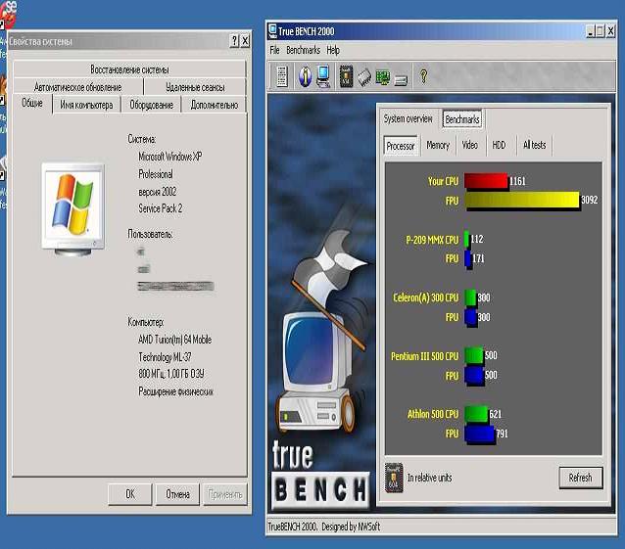Click the 'Pentium III 500 CPU' label
The height and width of the screenshot is (549, 625).
(424, 356)
